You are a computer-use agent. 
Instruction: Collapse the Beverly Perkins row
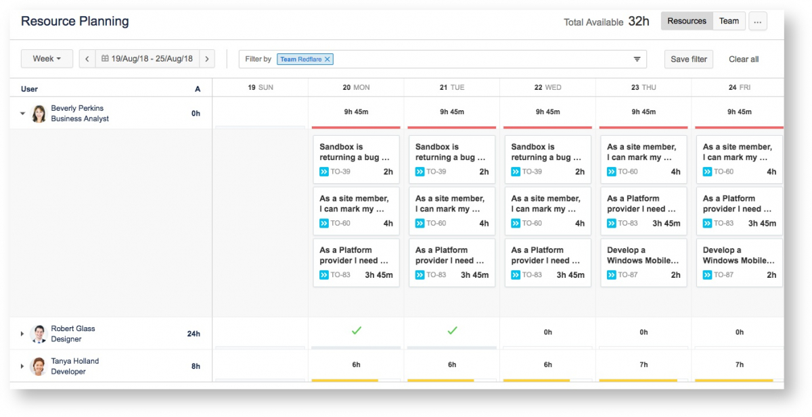(x=22, y=114)
